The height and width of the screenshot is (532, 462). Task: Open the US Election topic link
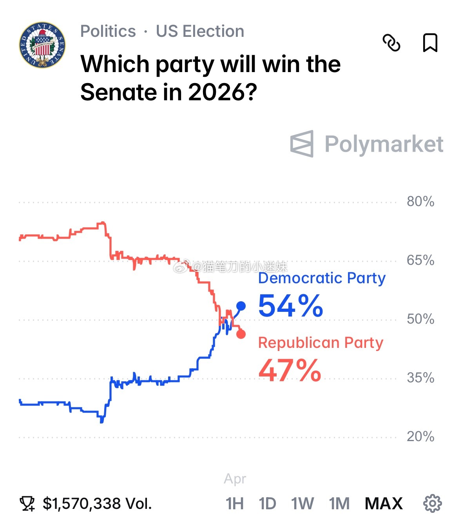pos(200,31)
